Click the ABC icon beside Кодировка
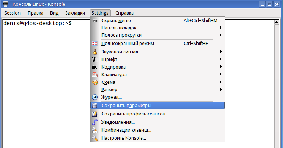The image size is (283, 148). pyautogui.click(x=95, y=67)
